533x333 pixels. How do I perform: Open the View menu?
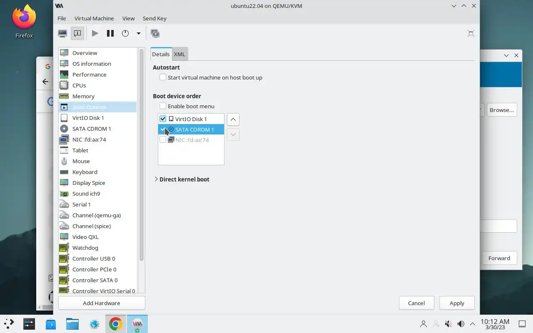click(128, 18)
